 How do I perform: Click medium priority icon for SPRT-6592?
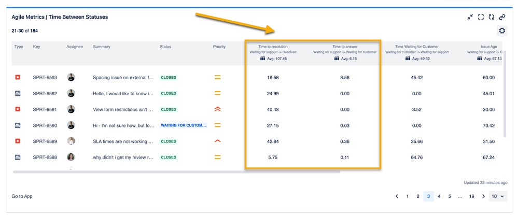pos(217,93)
